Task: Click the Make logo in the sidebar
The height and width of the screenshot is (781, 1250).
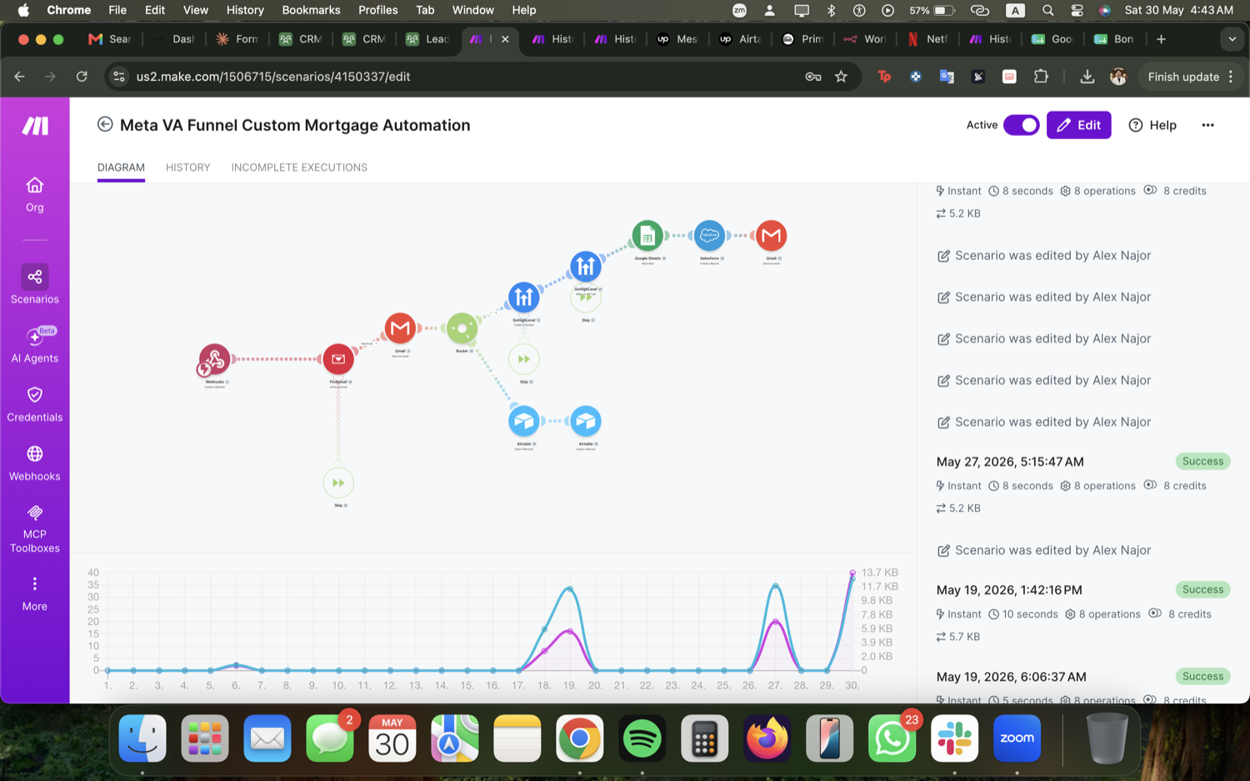Action: point(35,126)
